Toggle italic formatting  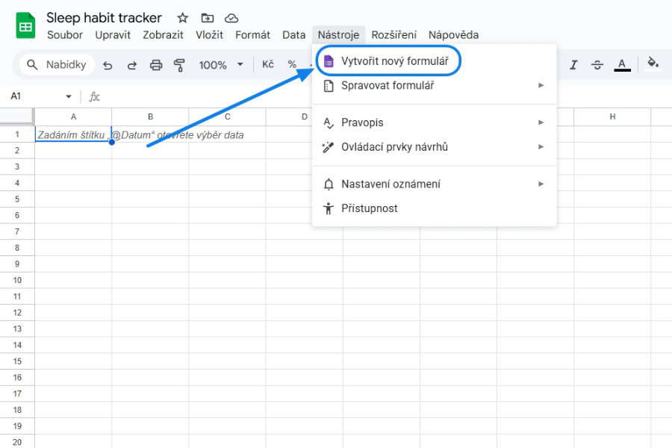573,65
